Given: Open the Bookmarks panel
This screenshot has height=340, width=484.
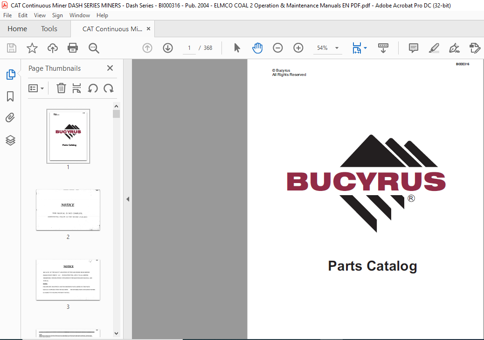Looking at the screenshot, I should point(10,96).
